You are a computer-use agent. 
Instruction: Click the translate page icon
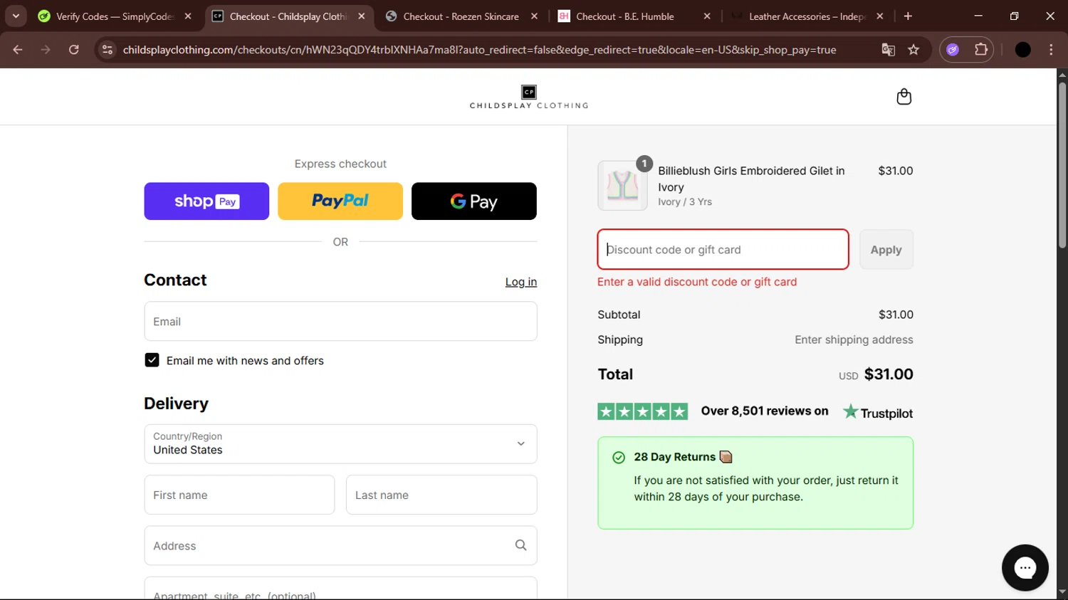(888, 50)
